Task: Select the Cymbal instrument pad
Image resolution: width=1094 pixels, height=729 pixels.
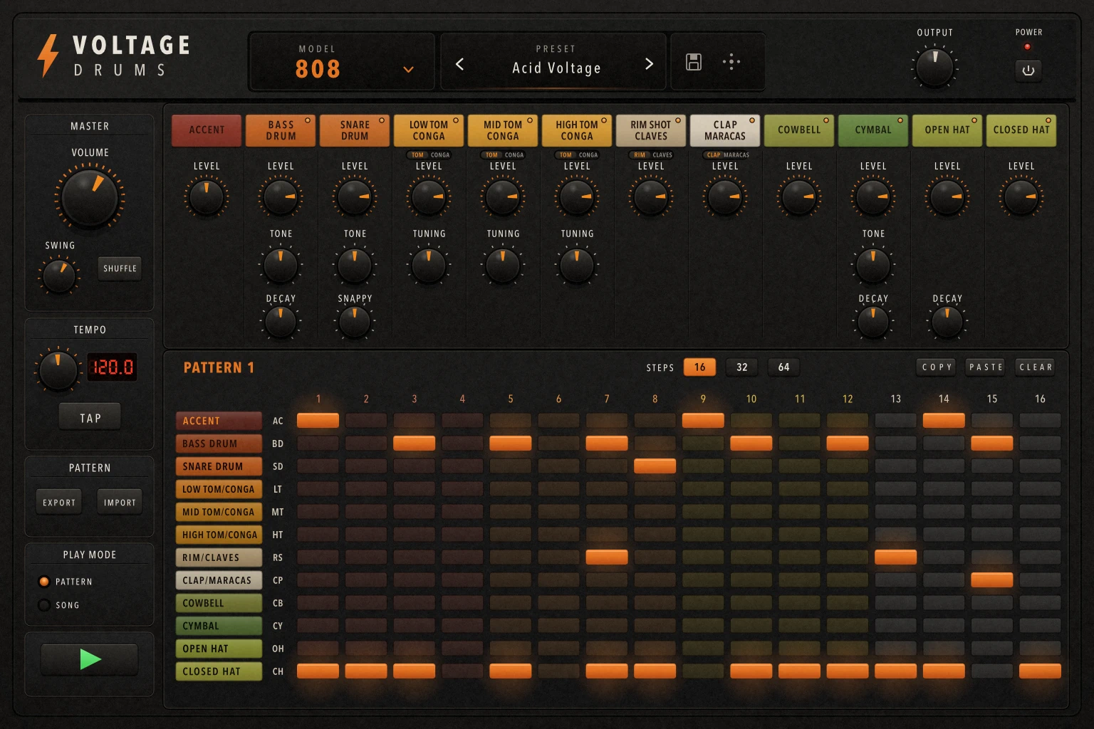Action: tap(873, 130)
